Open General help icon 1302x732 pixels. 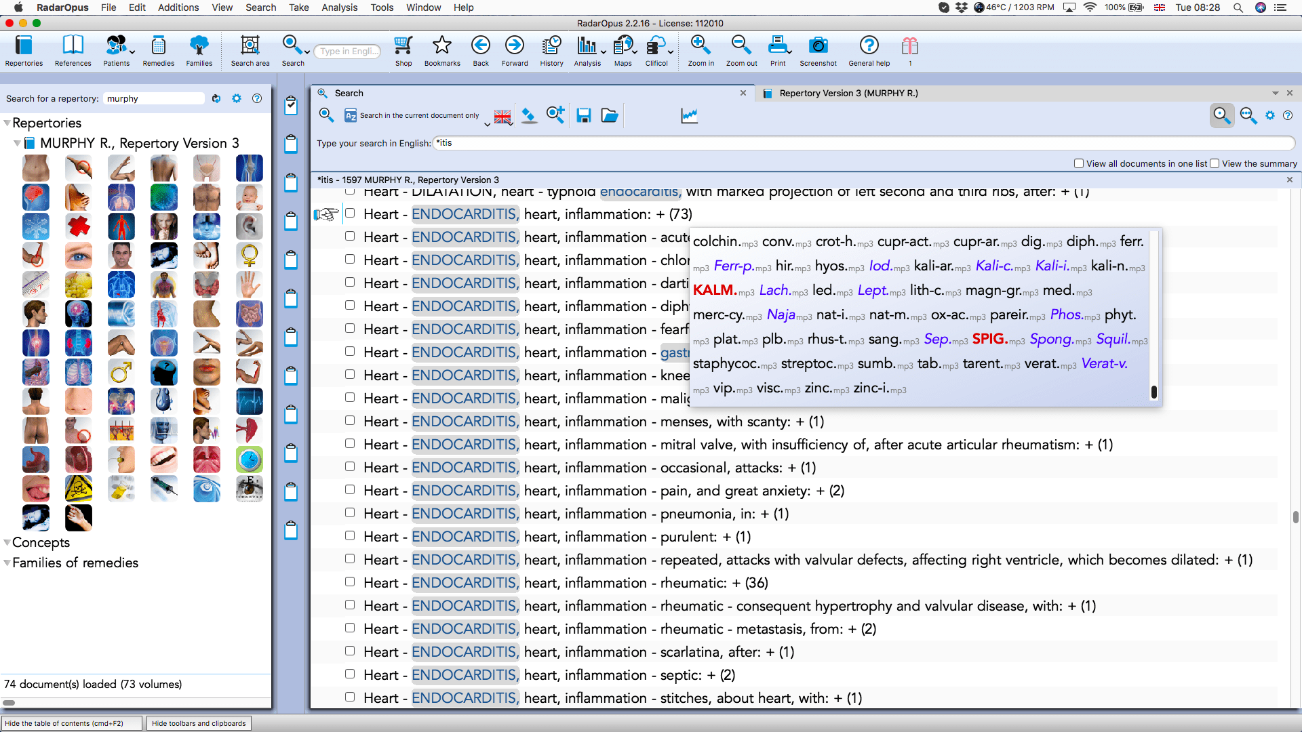click(x=869, y=51)
